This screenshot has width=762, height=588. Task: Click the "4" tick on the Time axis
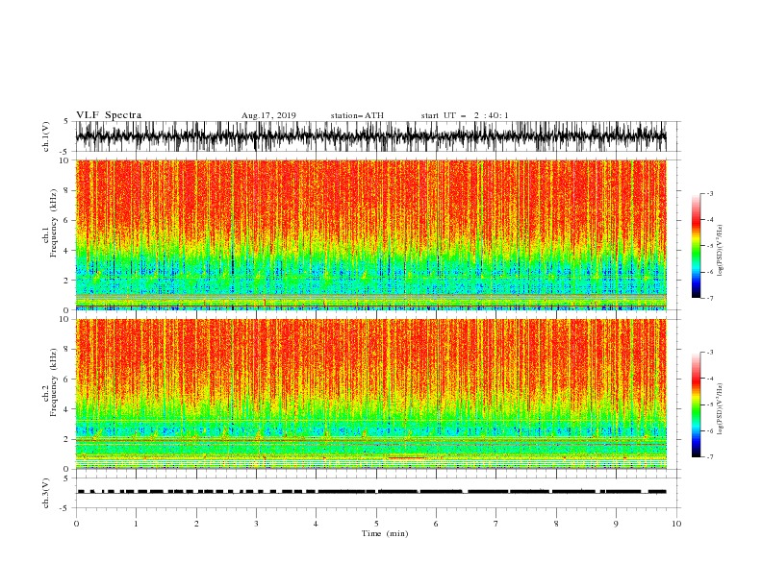click(x=316, y=524)
